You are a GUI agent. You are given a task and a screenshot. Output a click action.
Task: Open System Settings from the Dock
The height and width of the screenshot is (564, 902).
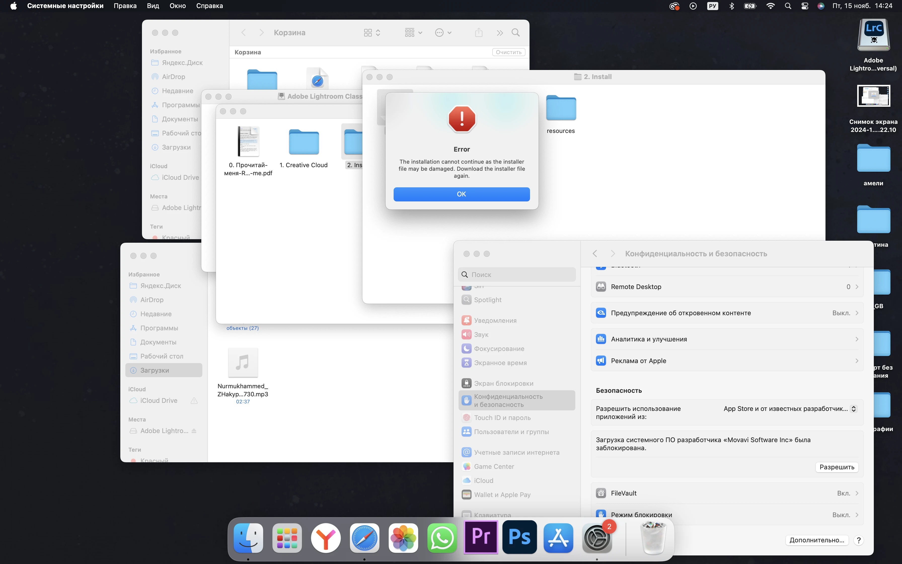pyautogui.click(x=597, y=538)
